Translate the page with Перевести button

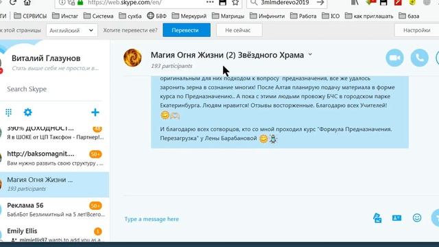pyautogui.click(x=187, y=30)
